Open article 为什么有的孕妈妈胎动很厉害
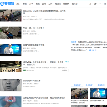 (44, 98)
